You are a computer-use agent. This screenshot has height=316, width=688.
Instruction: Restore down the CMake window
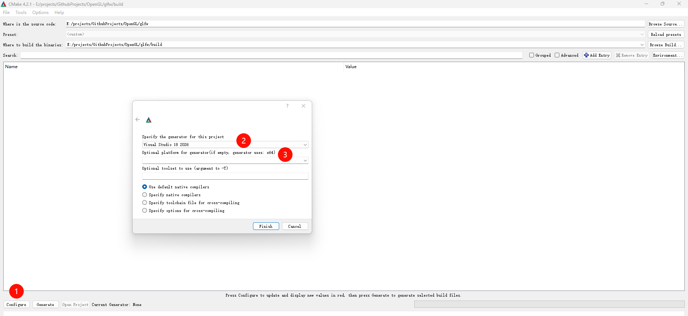point(663,4)
